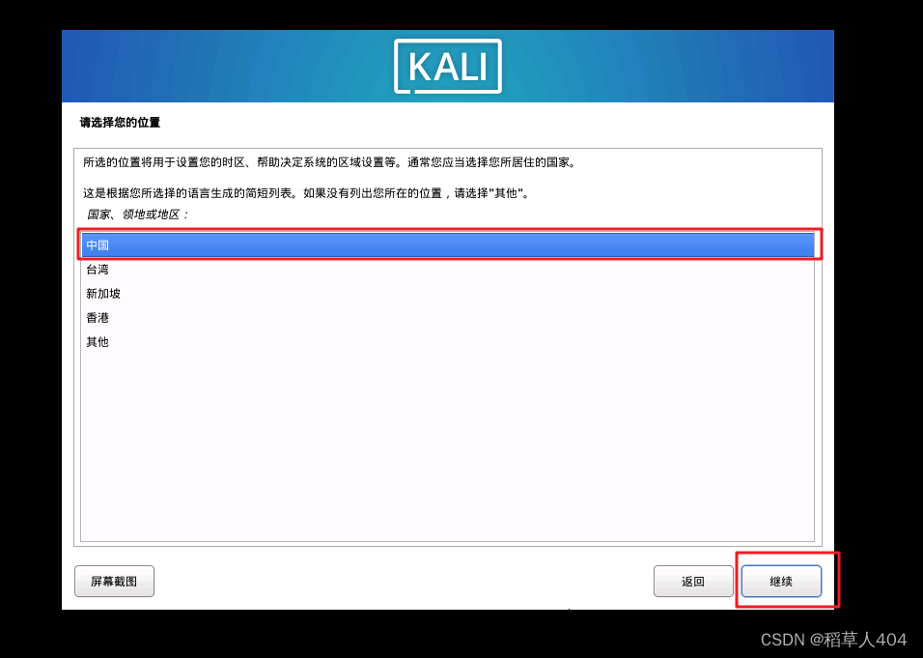
Task: Click the sentence mentioning "其他" in quotes
Action: (307, 192)
